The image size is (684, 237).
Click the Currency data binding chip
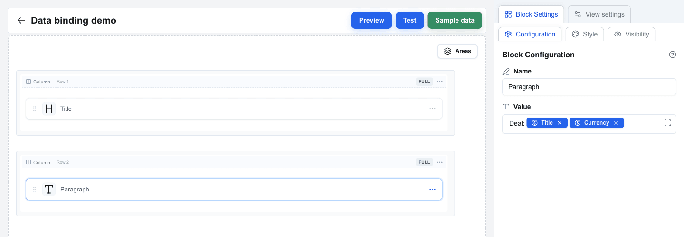597,123
